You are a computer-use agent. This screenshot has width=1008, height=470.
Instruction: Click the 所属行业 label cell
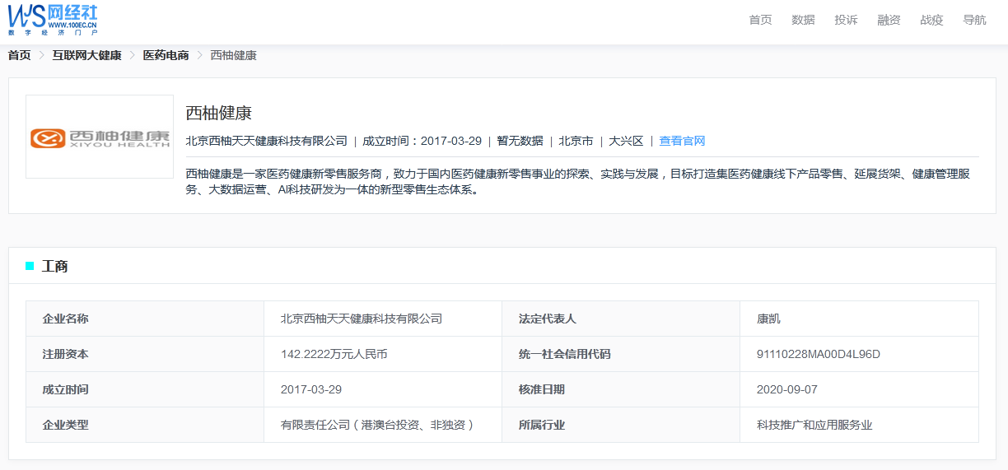coord(621,425)
